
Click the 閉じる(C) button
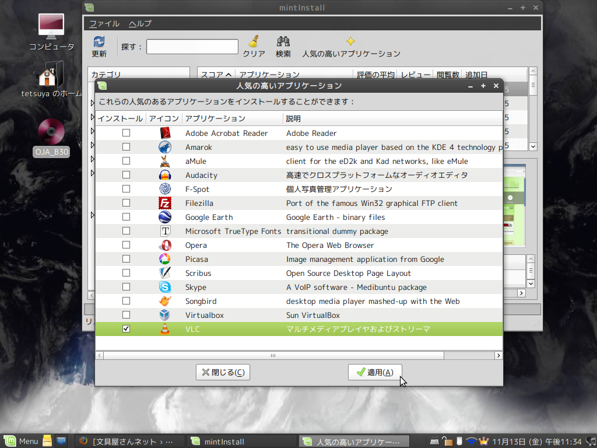coord(223,372)
